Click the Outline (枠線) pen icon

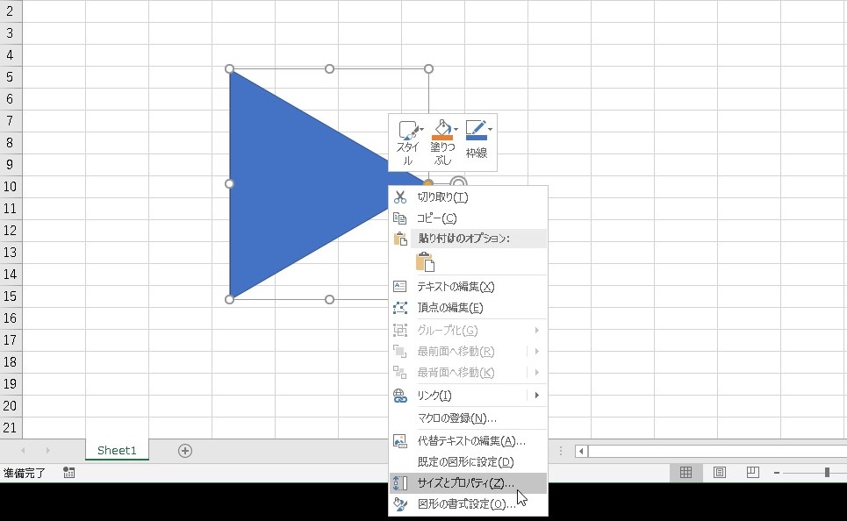pyautogui.click(x=476, y=130)
